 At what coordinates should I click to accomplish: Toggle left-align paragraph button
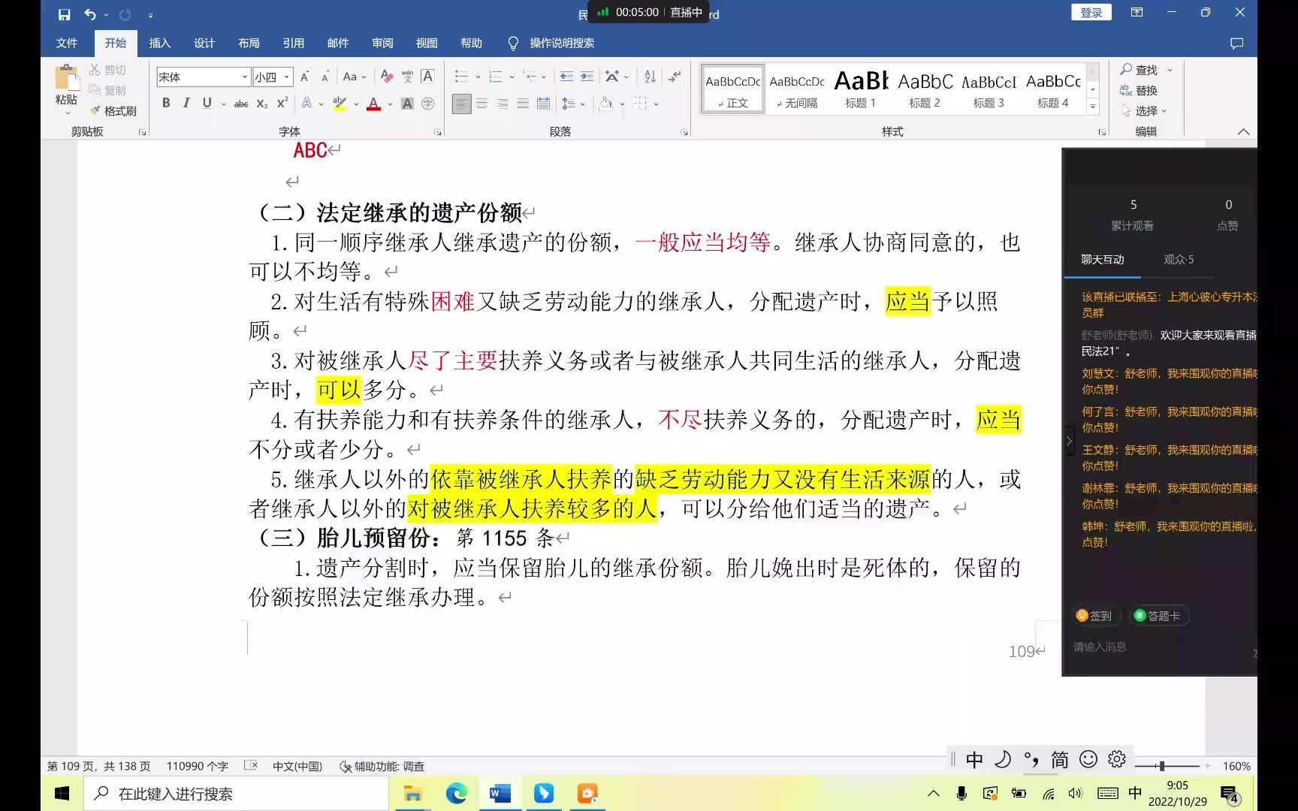461,104
